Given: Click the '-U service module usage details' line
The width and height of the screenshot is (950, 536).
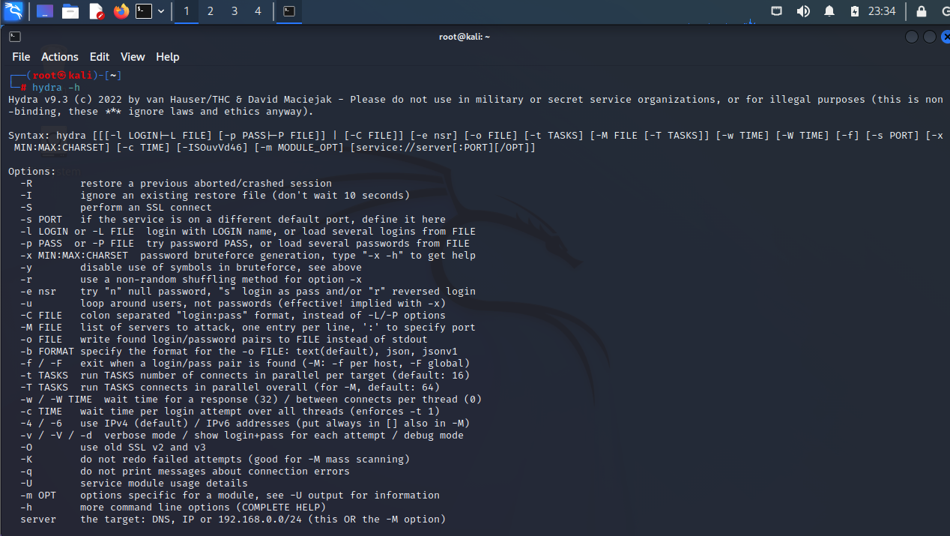Looking at the screenshot, I should [x=134, y=484].
